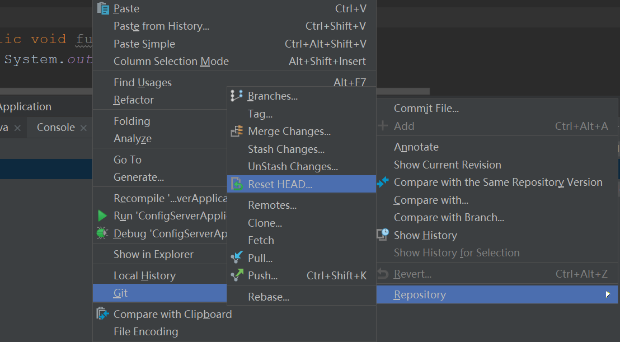
Task: Click the Pull arrow icon
Action: click(x=237, y=257)
